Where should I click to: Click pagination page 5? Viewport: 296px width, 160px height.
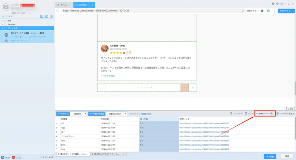(x=151, y=88)
